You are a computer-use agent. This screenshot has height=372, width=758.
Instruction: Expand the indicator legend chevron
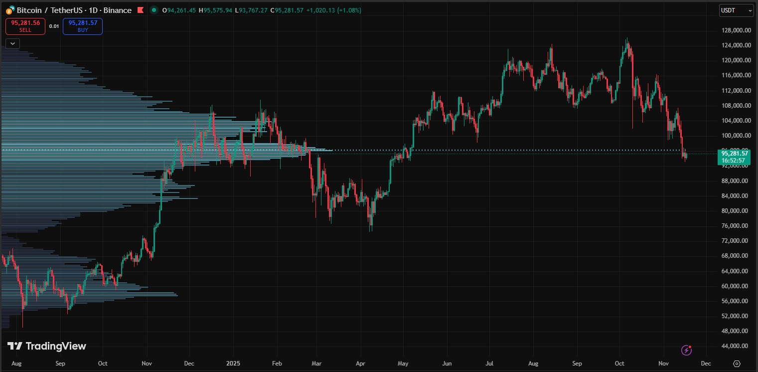coord(13,43)
